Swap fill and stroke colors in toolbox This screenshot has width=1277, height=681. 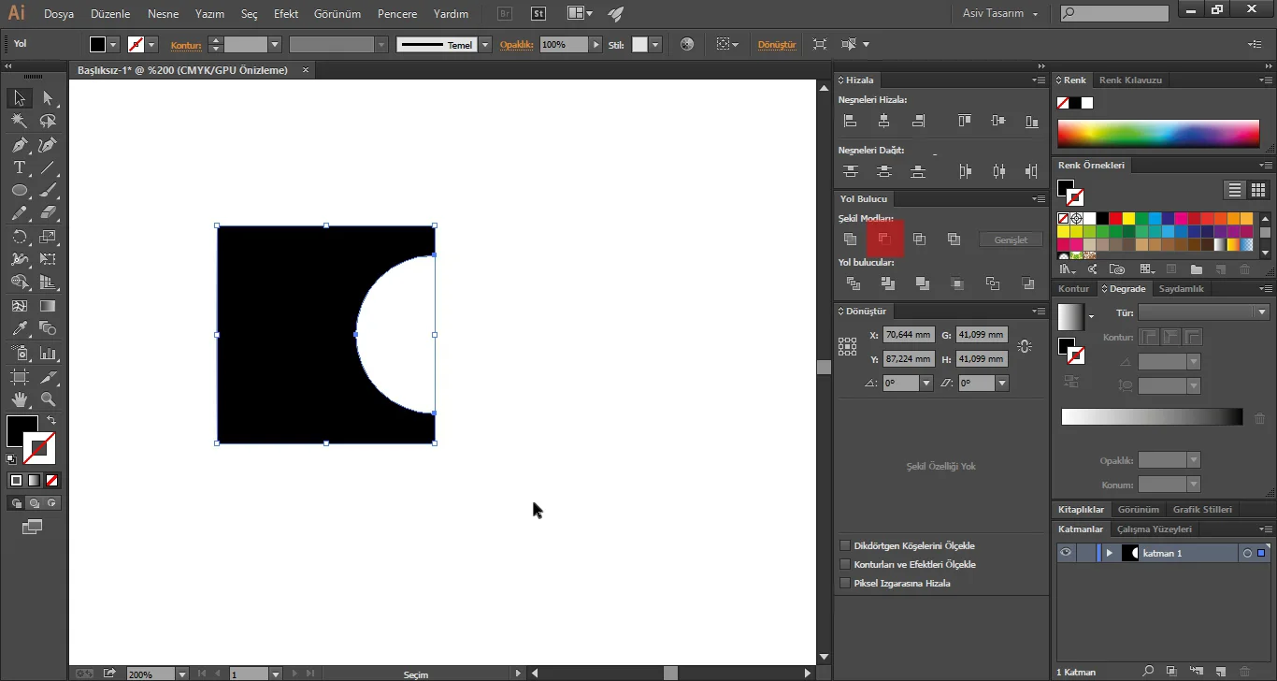coord(51,421)
